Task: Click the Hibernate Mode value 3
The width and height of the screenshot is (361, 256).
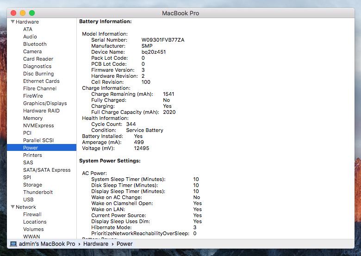Action: point(195,227)
